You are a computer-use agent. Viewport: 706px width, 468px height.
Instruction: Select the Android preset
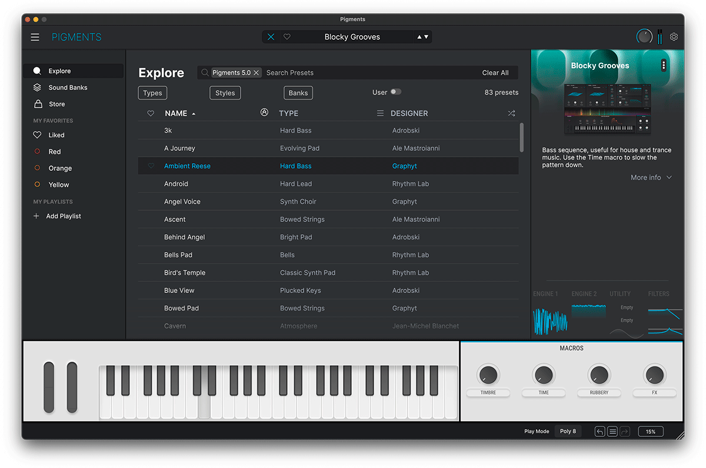[328, 184]
